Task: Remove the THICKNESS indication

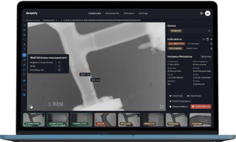Action: [211, 49]
